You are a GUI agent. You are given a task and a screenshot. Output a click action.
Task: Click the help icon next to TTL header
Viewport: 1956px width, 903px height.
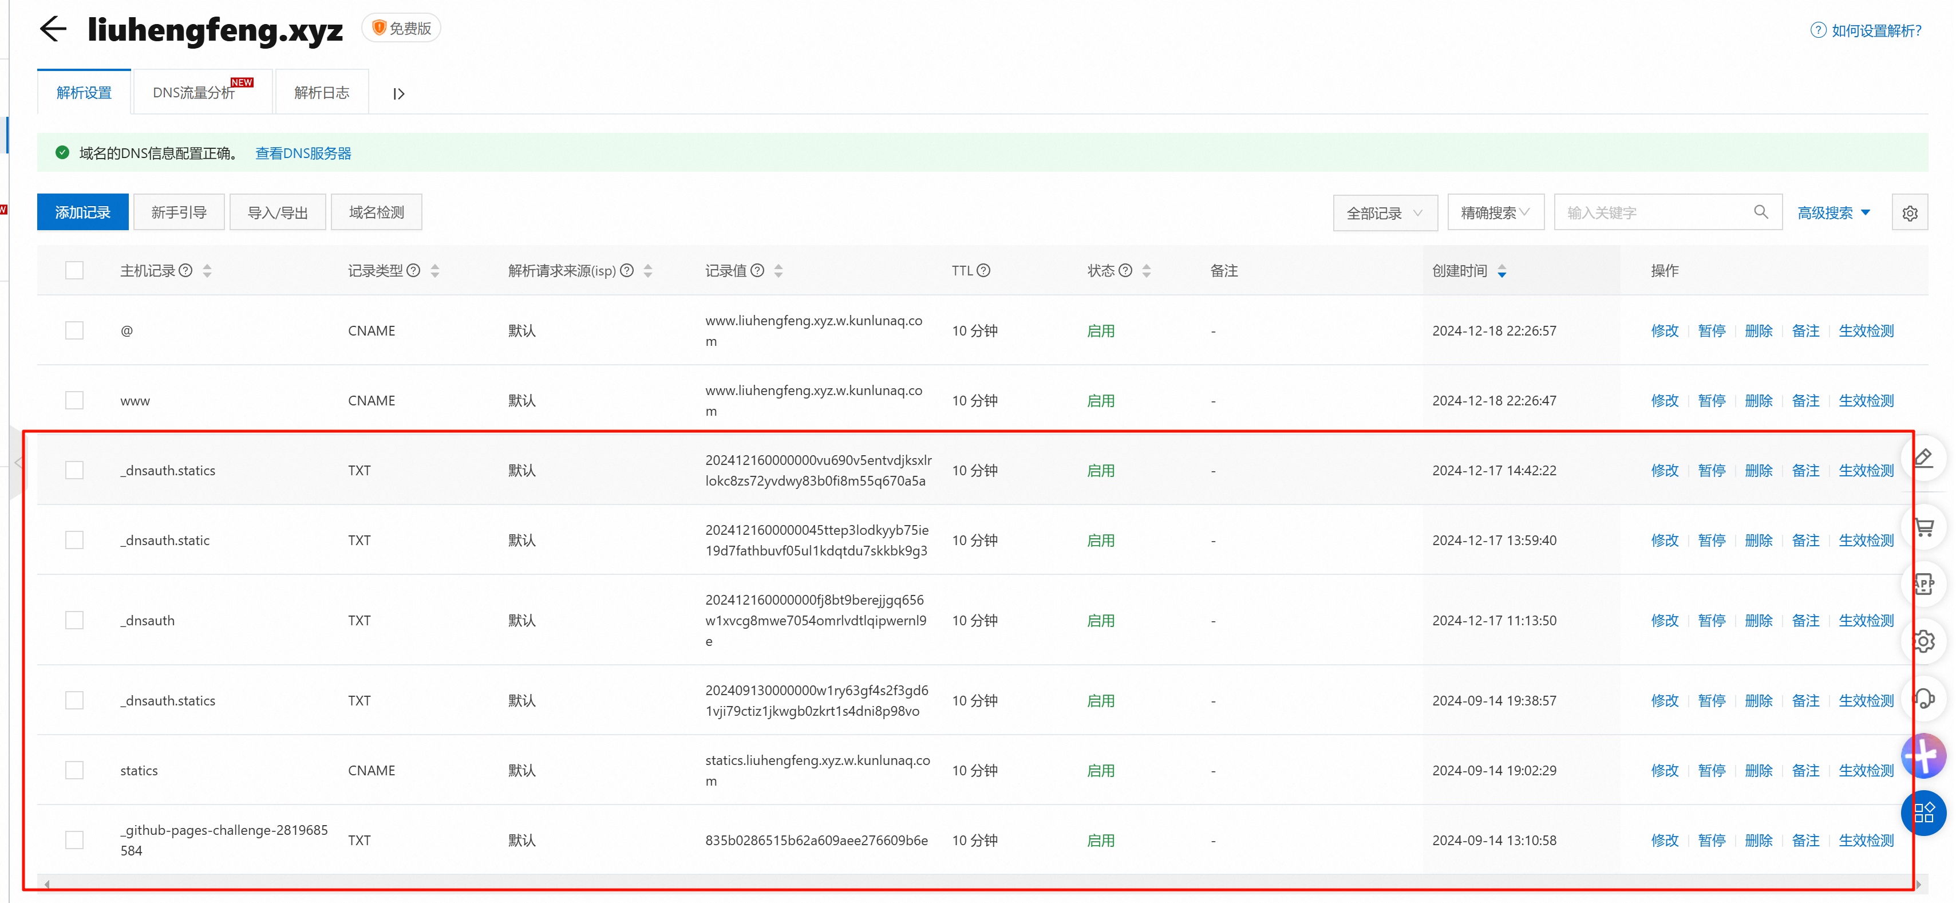[x=983, y=270]
